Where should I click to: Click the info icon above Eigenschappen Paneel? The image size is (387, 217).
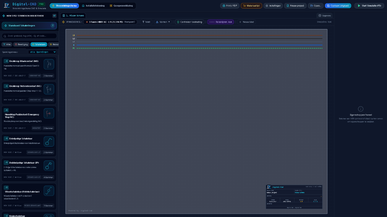pyautogui.click(x=361, y=109)
